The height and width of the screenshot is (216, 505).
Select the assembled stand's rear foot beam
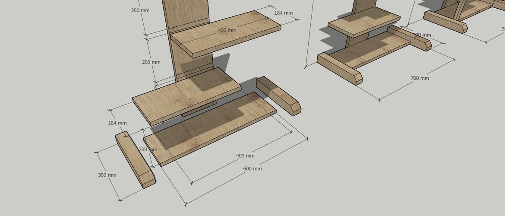coord(410,37)
